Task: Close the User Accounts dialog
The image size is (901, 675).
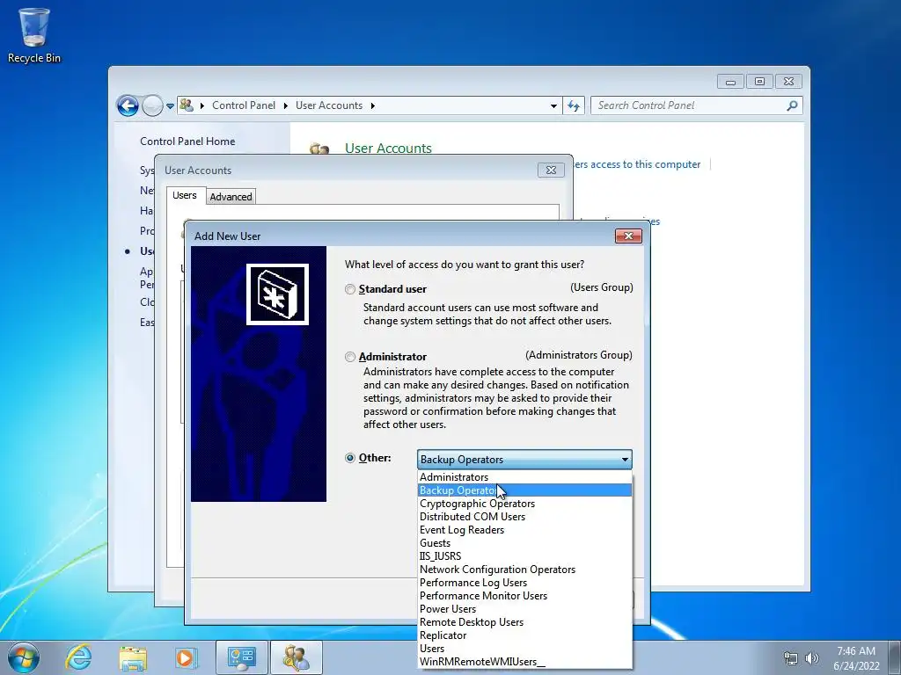Action: coord(551,170)
